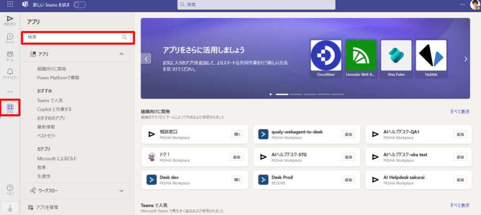
Task: Select Power Platformで構築 in sidebar
Action: [x=58, y=78]
